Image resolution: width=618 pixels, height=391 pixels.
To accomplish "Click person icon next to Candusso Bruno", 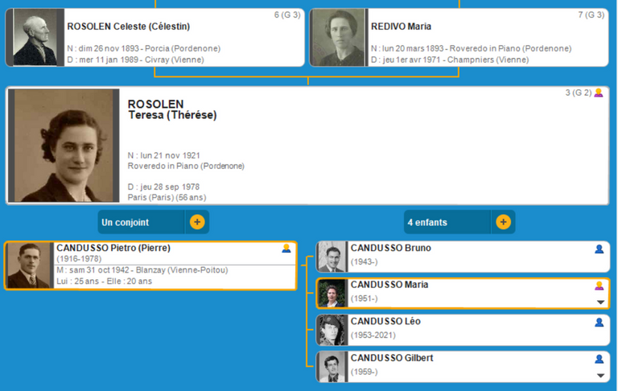I will point(599,249).
